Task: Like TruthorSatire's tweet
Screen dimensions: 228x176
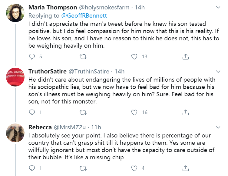Action: 134,113
